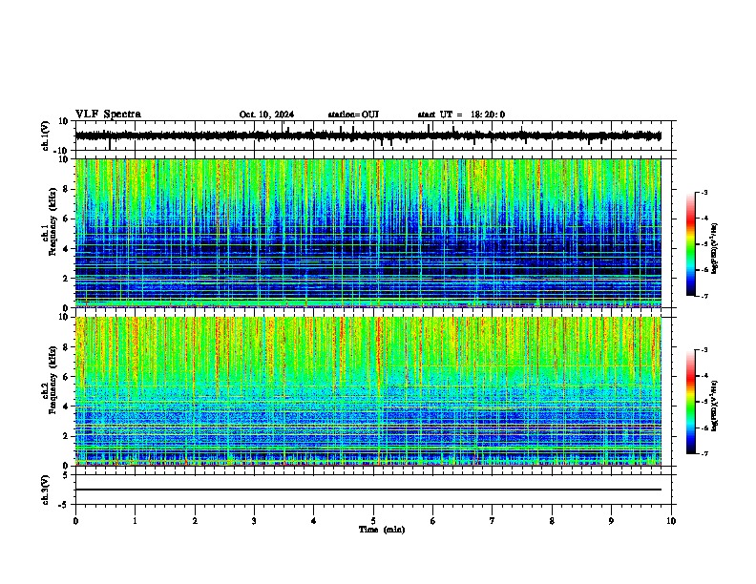This screenshot has width=756, height=584.
Task: Click the "ch.1(V)" waveform axis label
Action: (x=46, y=136)
